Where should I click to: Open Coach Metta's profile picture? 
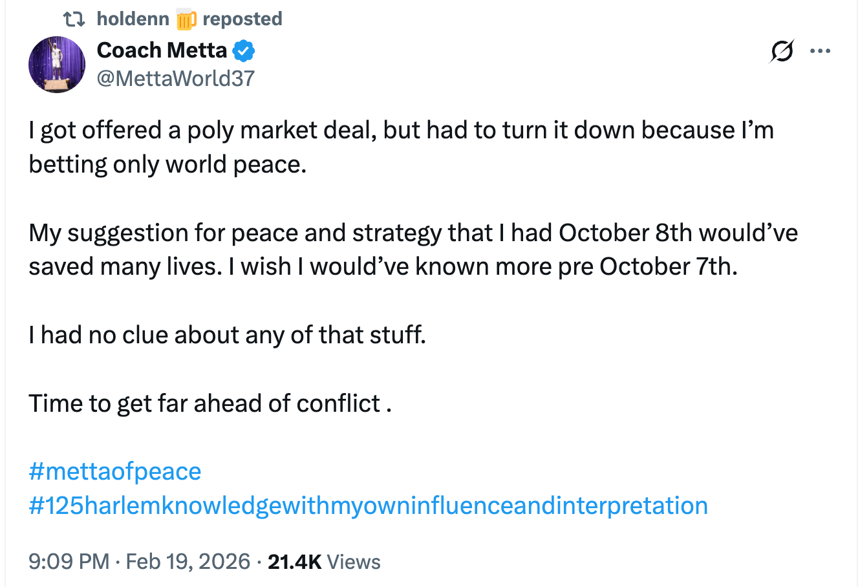tap(57, 65)
